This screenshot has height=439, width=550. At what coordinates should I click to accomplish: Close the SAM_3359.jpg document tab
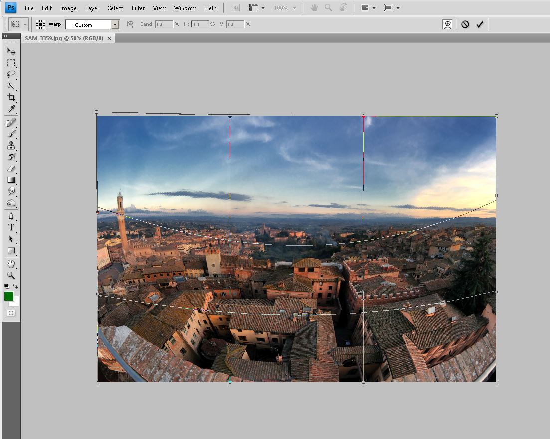109,38
